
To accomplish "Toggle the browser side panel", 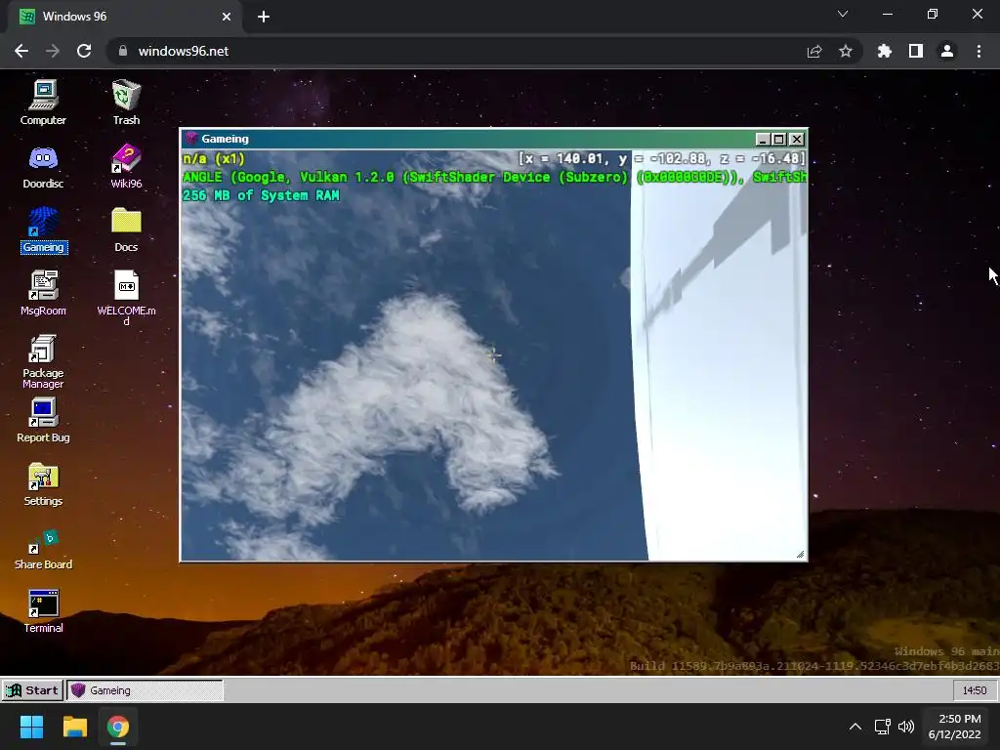I will (x=916, y=51).
